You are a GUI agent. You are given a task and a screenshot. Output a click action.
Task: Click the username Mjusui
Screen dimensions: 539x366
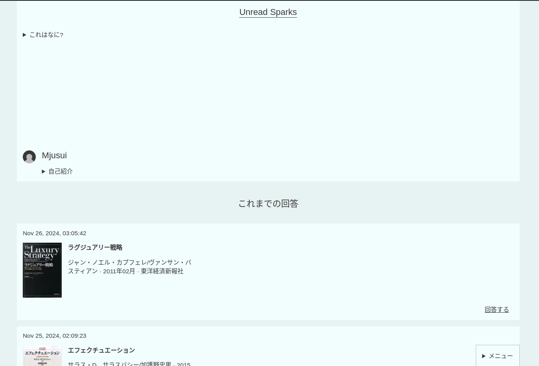click(x=54, y=156)
